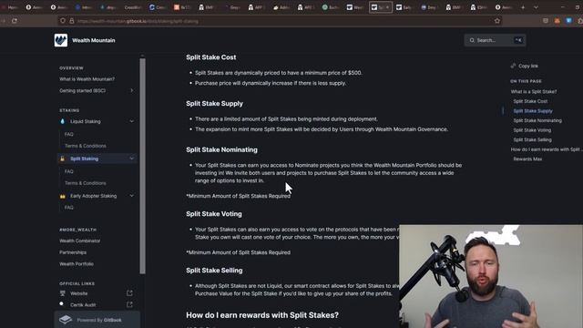Click the Wealth Mountain logo icon

point(61,40)
